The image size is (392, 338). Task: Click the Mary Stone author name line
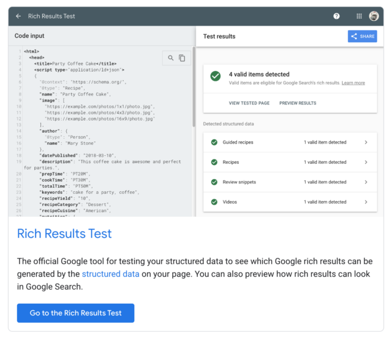(x=70, y=143)
